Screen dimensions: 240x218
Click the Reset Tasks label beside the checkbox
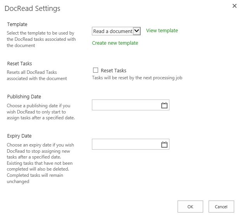point(113,70)
